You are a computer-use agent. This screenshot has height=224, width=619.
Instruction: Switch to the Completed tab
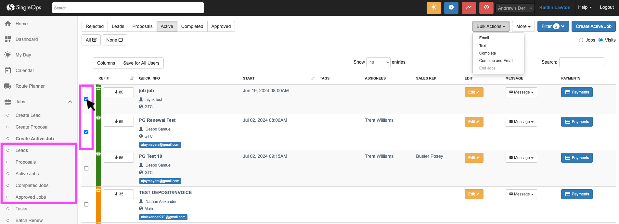192,26
